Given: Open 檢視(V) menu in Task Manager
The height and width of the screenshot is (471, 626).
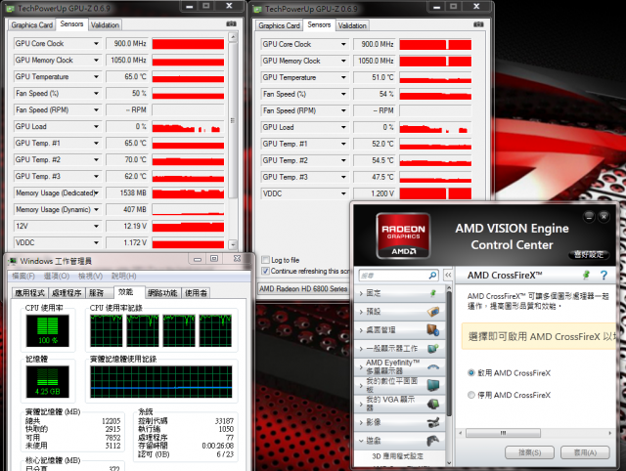Looking at the screenshot, I should 90,276.
